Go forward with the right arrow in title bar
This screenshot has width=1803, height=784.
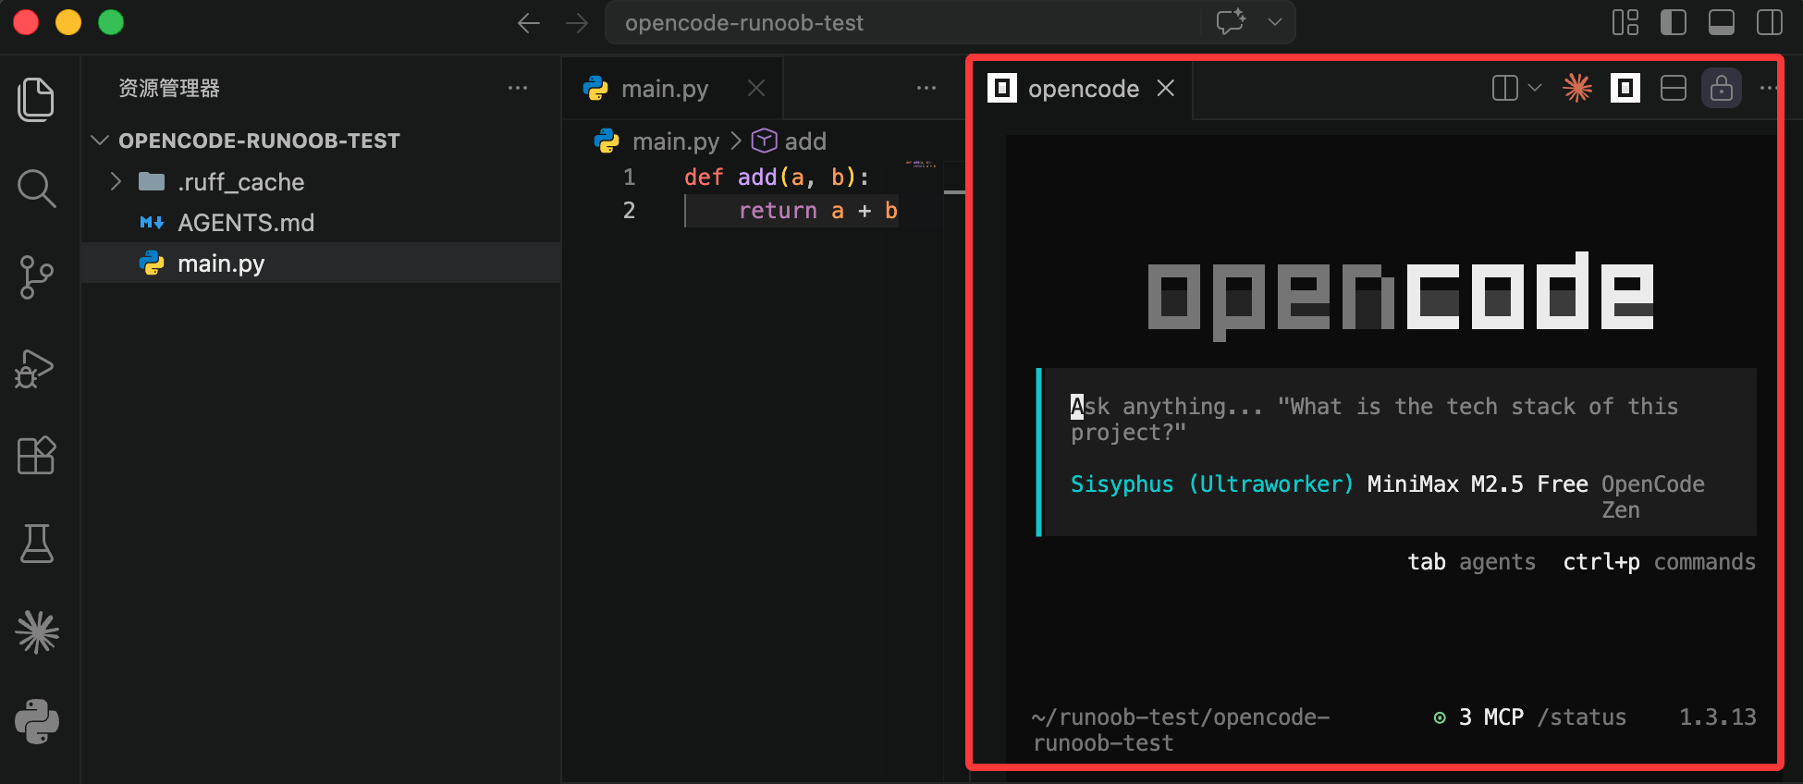(577, 23)
